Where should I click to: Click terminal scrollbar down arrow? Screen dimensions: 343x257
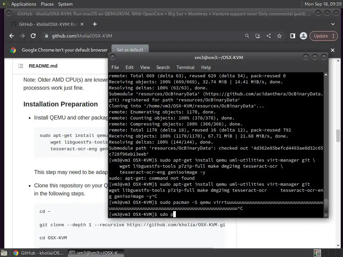[x=326, y=215]
